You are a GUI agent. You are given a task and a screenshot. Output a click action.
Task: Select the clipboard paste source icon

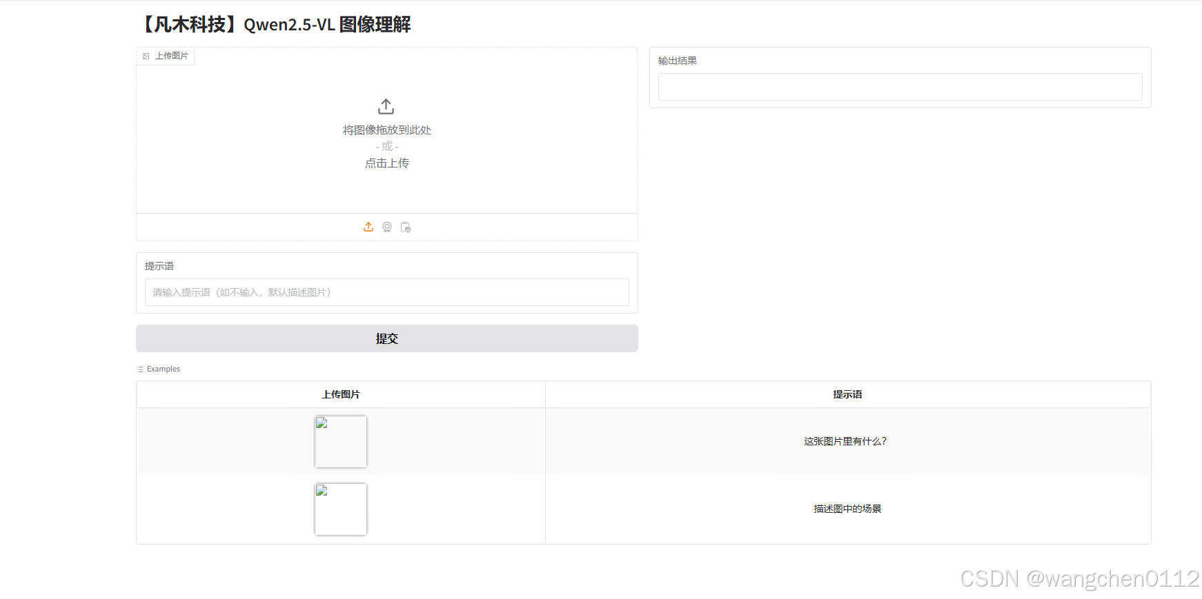point(406,227)
